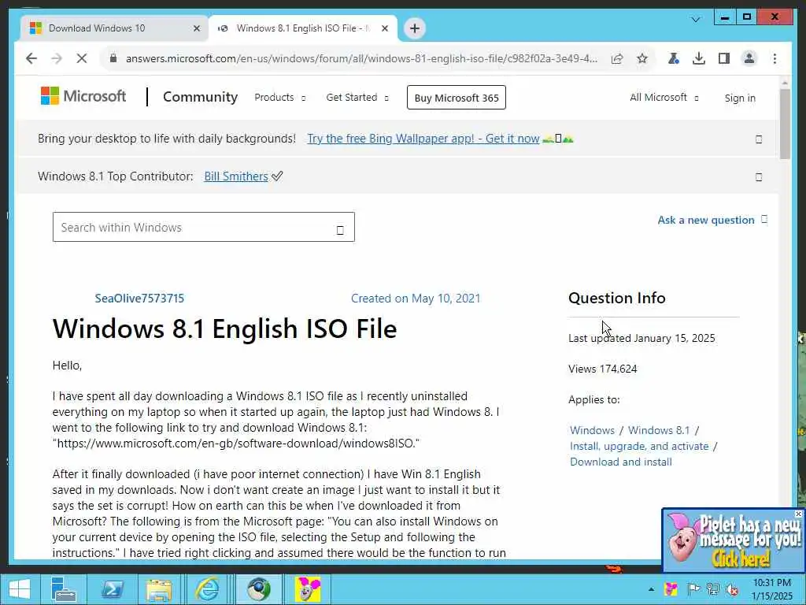The width and height of the screenshot is (806, 605).
Task: Click the forward navigation arrow
Action: point(57,58)
